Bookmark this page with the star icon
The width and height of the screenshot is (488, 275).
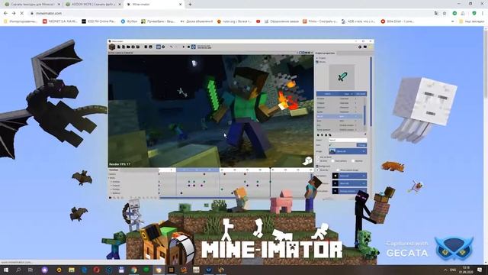(445, 14)
